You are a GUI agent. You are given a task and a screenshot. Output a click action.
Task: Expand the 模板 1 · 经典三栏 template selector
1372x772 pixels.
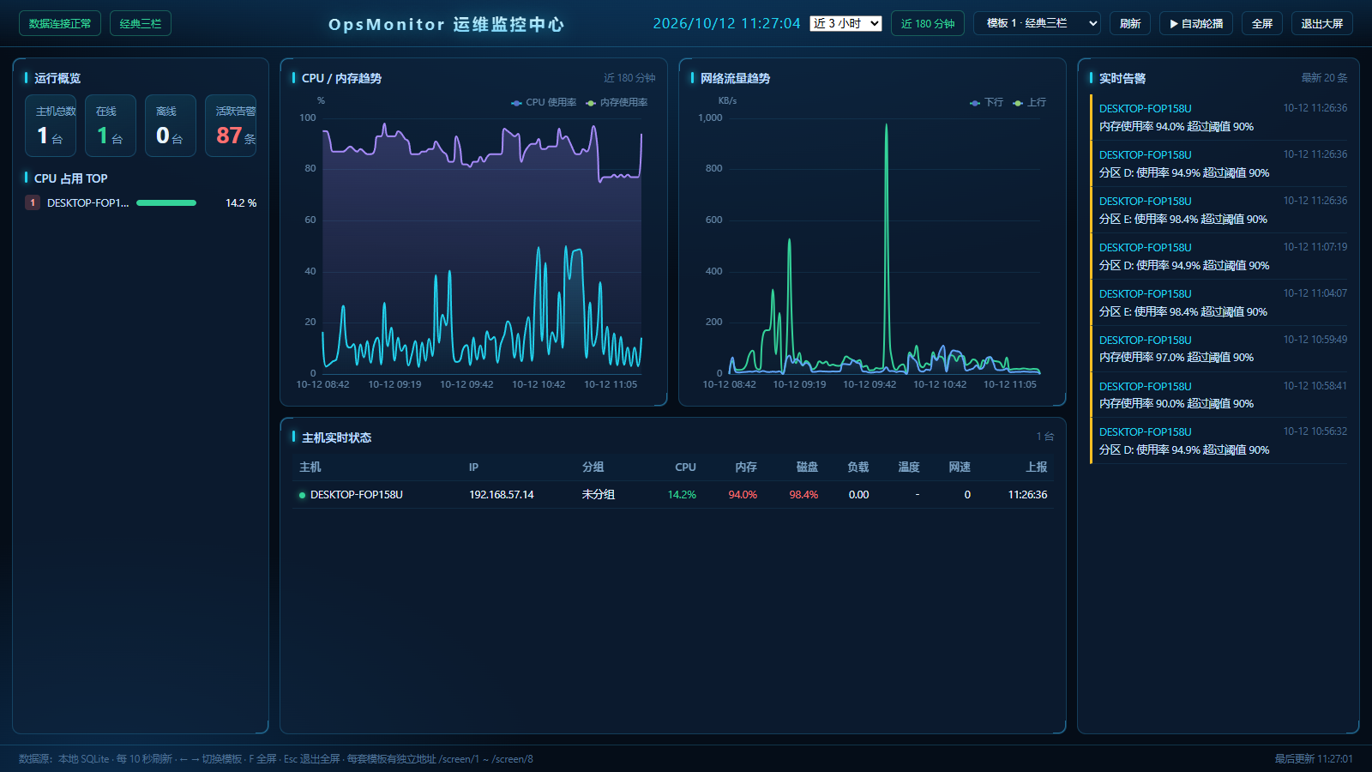click(1037, 24)
